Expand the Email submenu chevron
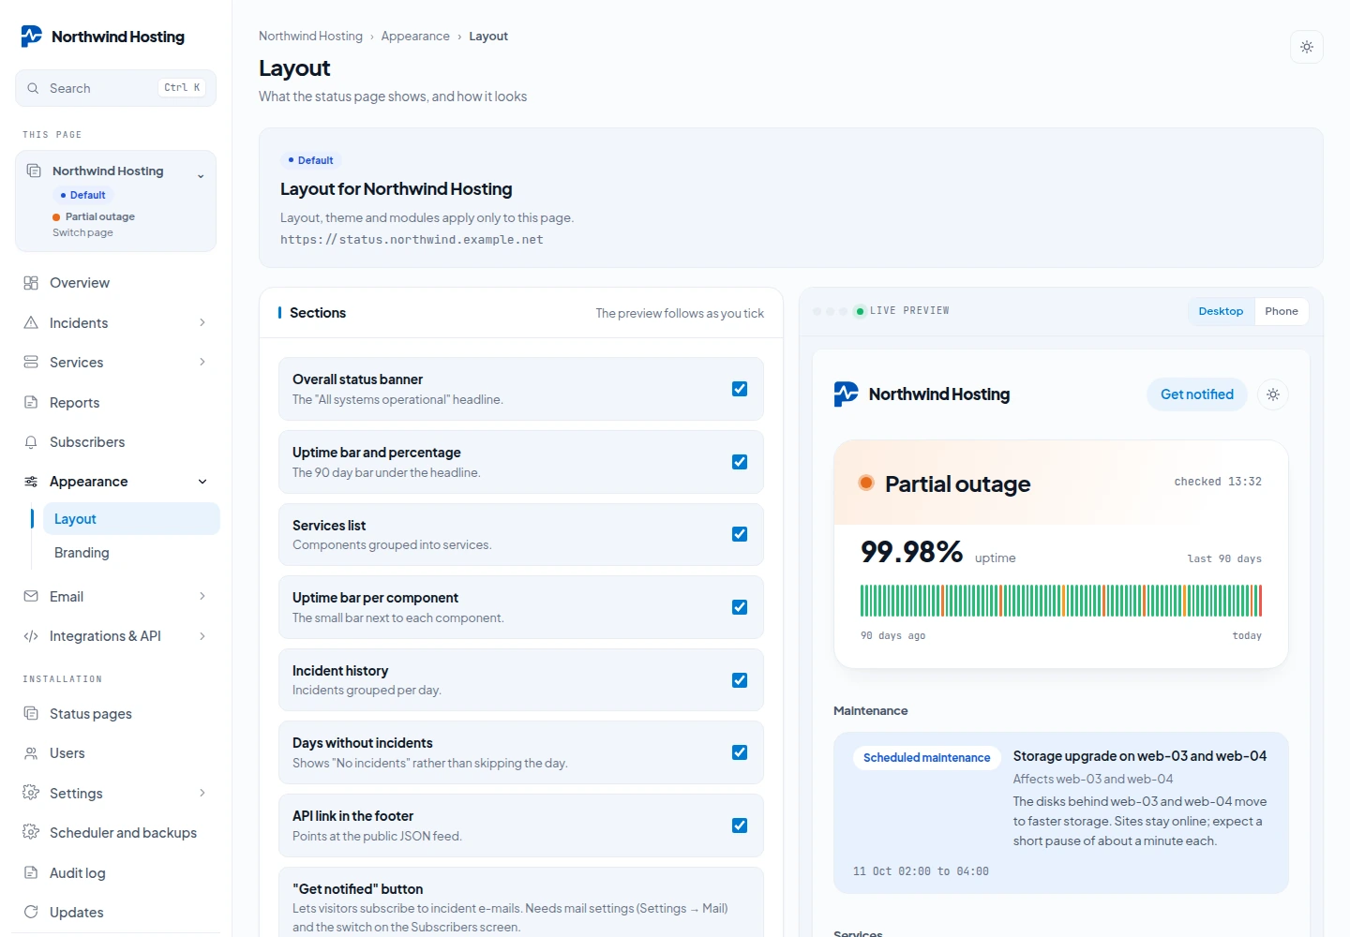 pos(202,596)
